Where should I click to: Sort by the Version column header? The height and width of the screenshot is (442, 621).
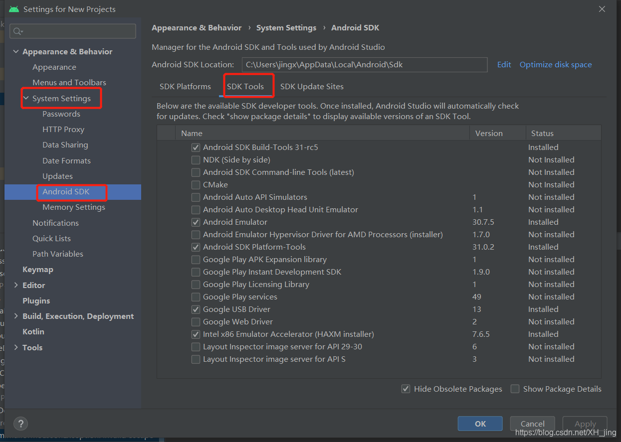pyautogui.click(x=497, y=134)
